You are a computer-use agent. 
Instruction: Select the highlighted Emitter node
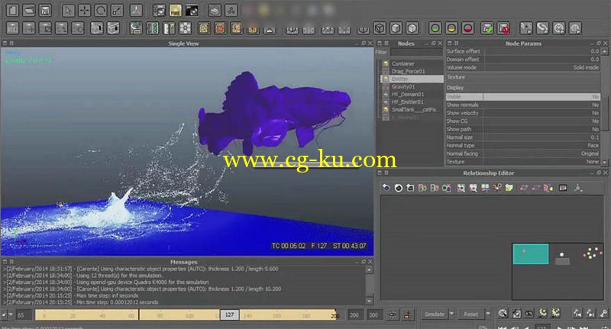coord(412,79)
